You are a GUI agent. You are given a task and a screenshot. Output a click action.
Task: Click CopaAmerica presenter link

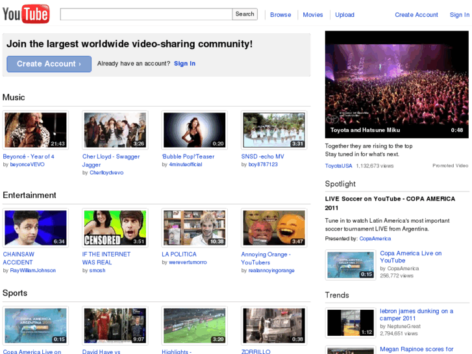tap(375, 238)
